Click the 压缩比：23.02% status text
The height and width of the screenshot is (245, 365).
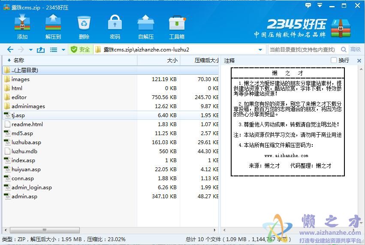(106, 239)
